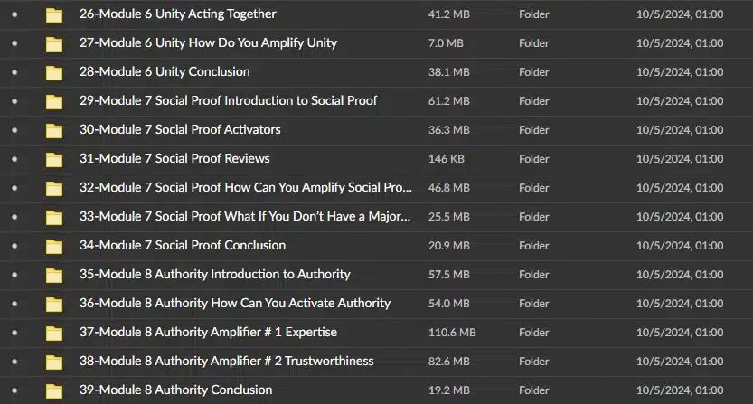Click folder icon for 30-Module 7 Social Proof Activators

coord(54,131)
